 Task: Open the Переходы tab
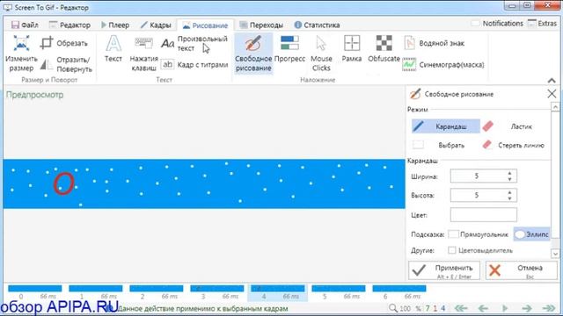(261, 25)
